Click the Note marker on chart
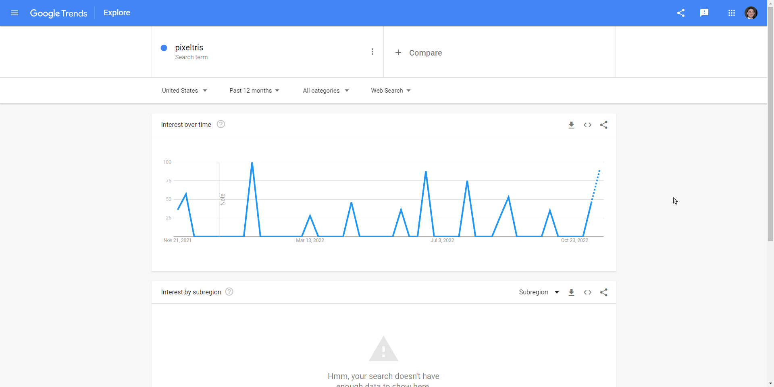The image size is (774, 387). [223, 199]
